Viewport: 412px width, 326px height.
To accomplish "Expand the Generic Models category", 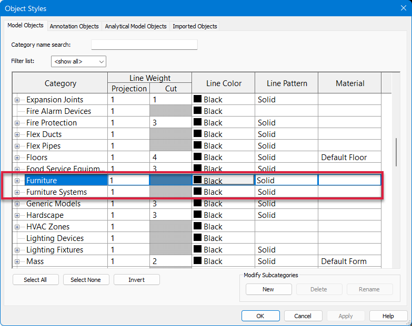I will pyautogui.click(x=17, y=204).
